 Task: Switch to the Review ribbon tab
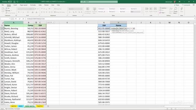click(x=46, y=5)
